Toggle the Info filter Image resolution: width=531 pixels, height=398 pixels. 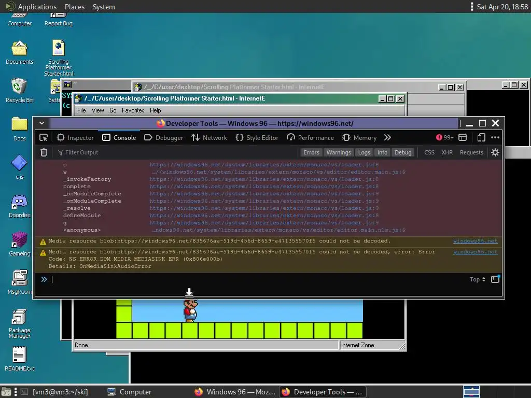pyautogui.click(x=382, y=152)
